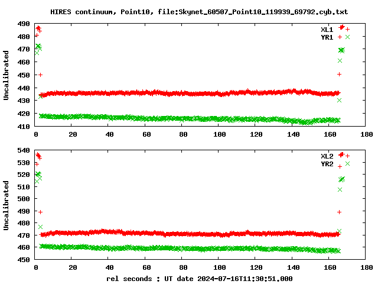Click the 460 y-axis tick label in top plot
The width and height of the screenshot is (378, 284).
[24, 62]
